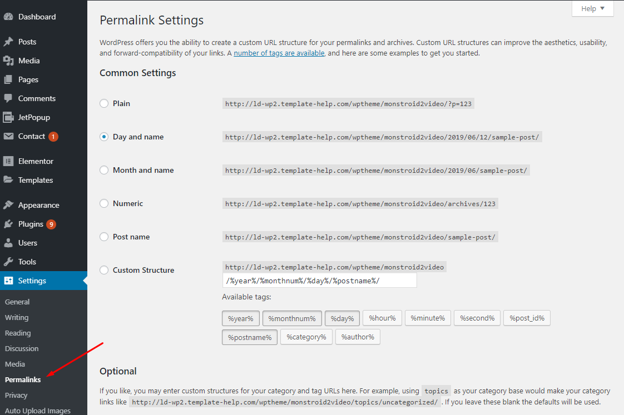The height and width of the screenshot is (415, 624).
Task: Open the Appearance sidebar menu
Action: tap(38, 205)
